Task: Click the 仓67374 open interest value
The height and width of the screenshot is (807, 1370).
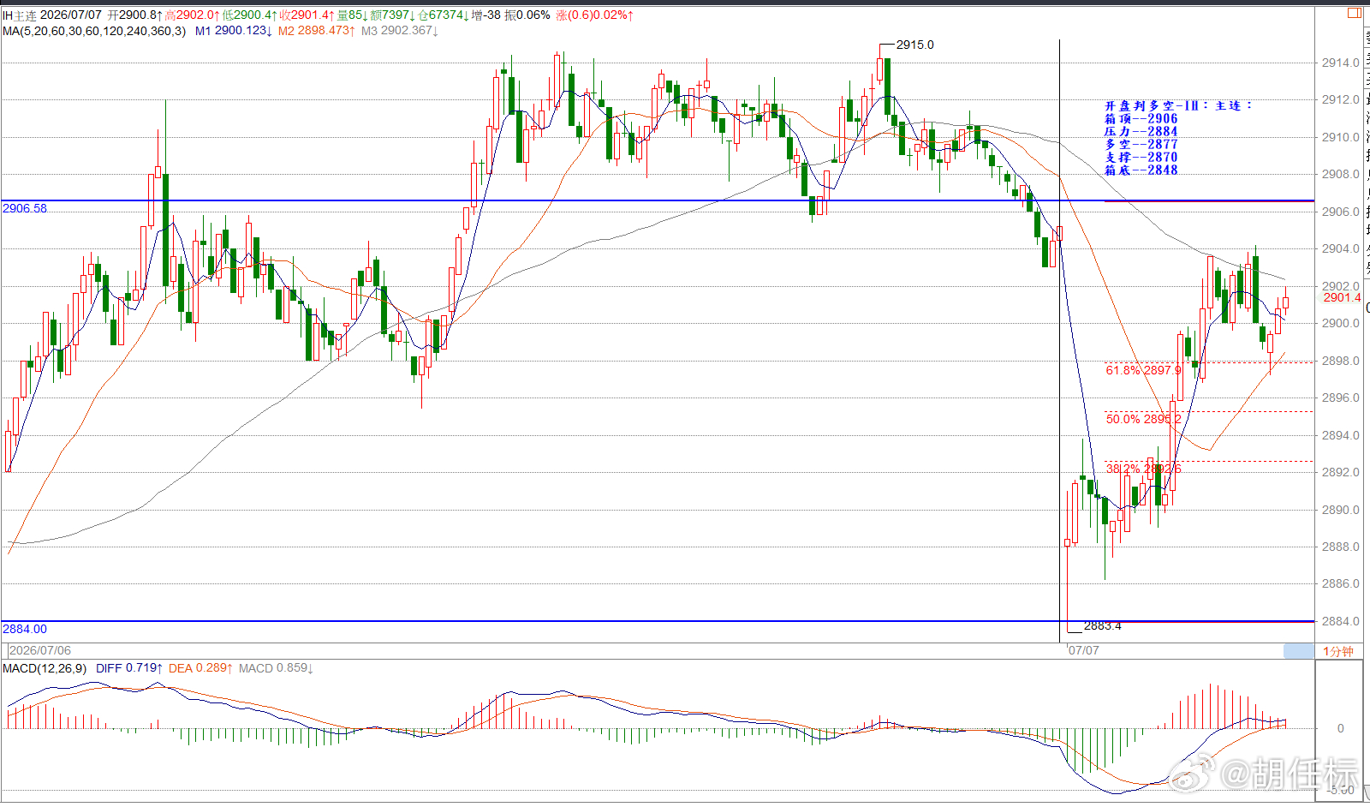Action: pos(444,15)
